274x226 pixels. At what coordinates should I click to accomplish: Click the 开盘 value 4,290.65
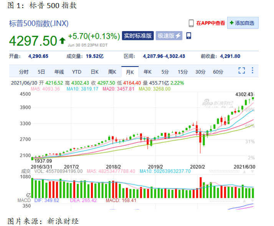click(x=38, y=56)
